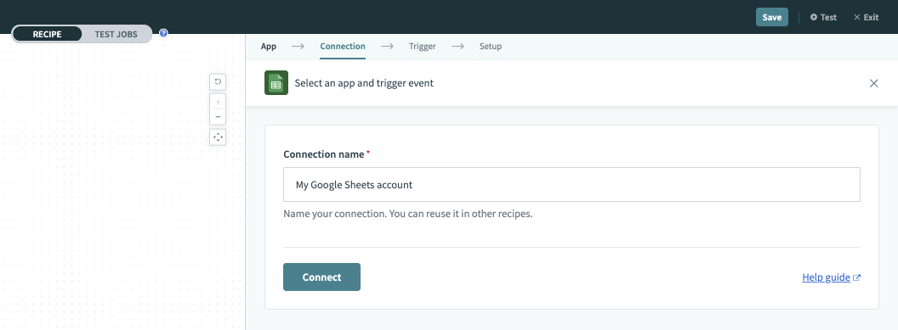Click the undo icon on canvas controls
This screenshot has height=330, width=898.
coord(218,81)
